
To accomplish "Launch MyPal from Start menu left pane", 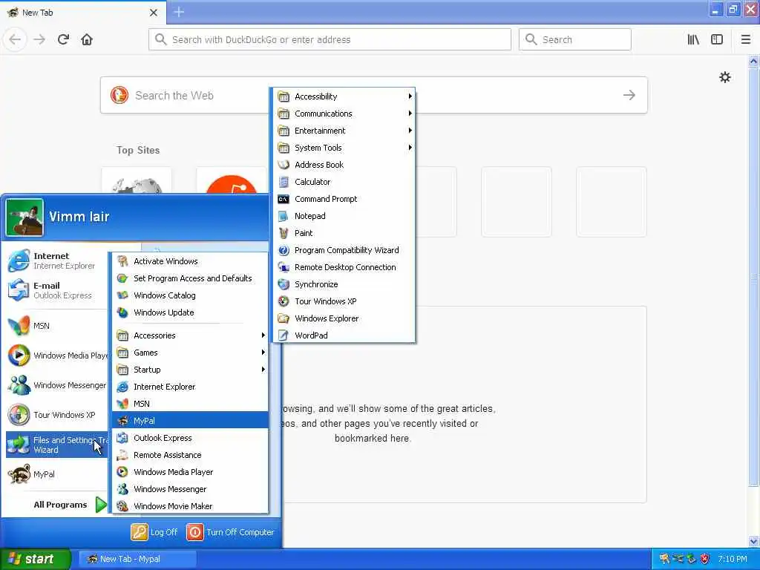I will point(56,474).
